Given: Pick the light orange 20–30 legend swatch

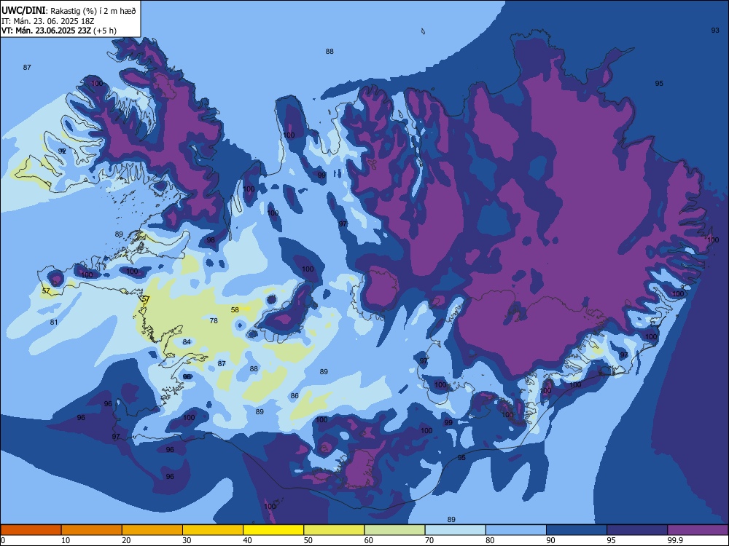Looking at the screenshot, I should click(x=152, y=530).
